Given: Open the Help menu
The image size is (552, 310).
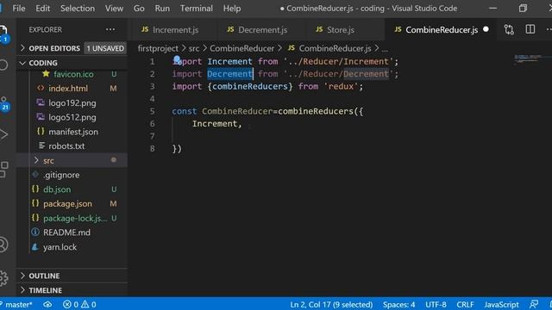Looking at the screenshot, I should (x=232, y=9).
